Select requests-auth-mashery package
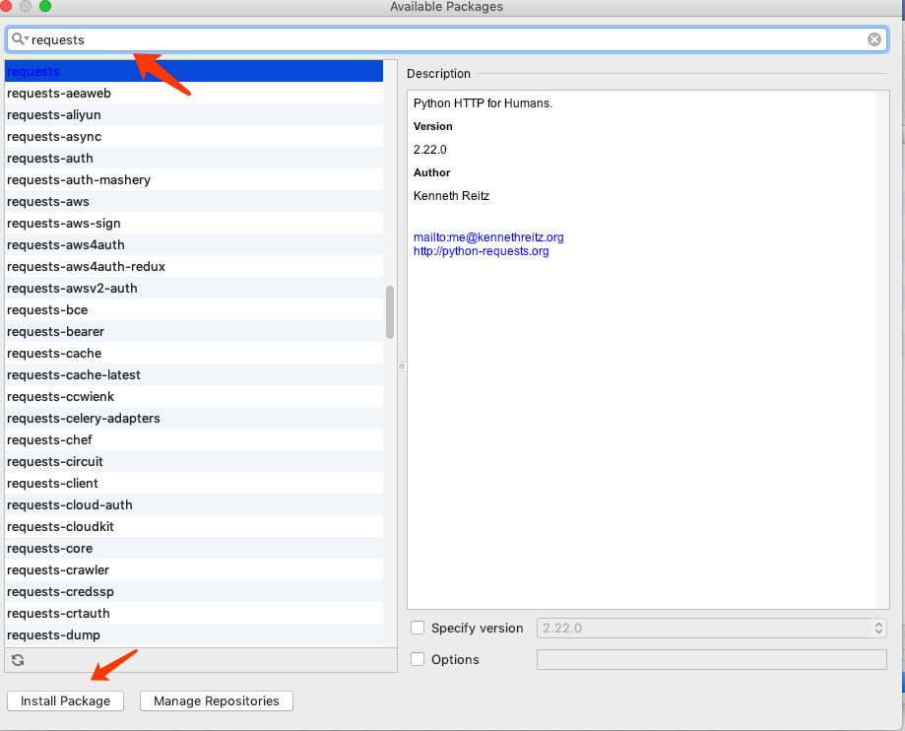Image resolution: width=905 pixels, height=731 pixels. coord(194,179)
